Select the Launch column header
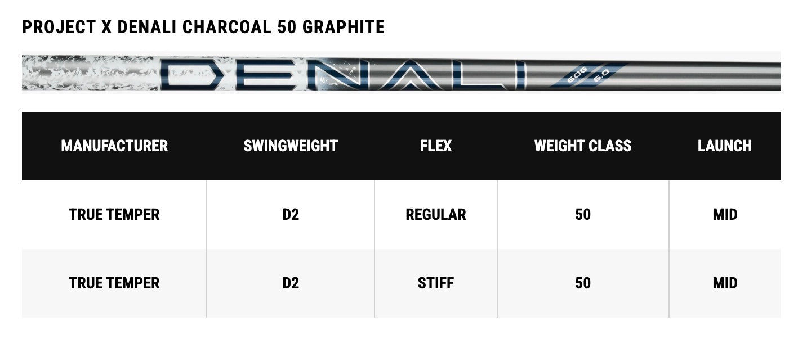807x357 pixels. (725, 146)
